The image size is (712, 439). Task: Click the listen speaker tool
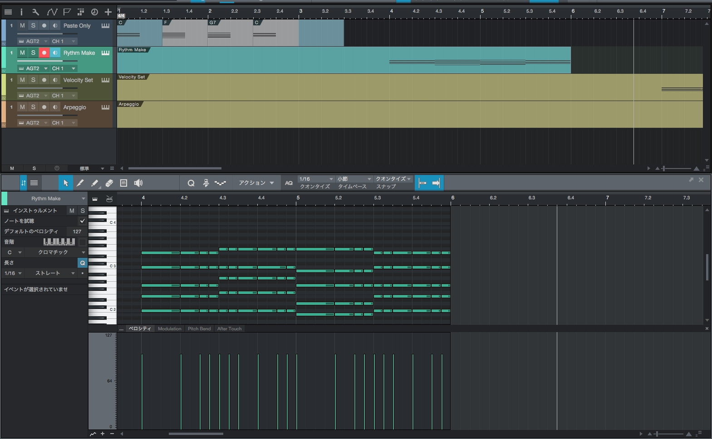(138, 183)
